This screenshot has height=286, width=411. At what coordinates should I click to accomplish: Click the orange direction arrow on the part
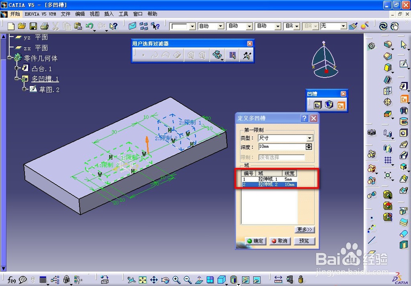click(147, 145)
